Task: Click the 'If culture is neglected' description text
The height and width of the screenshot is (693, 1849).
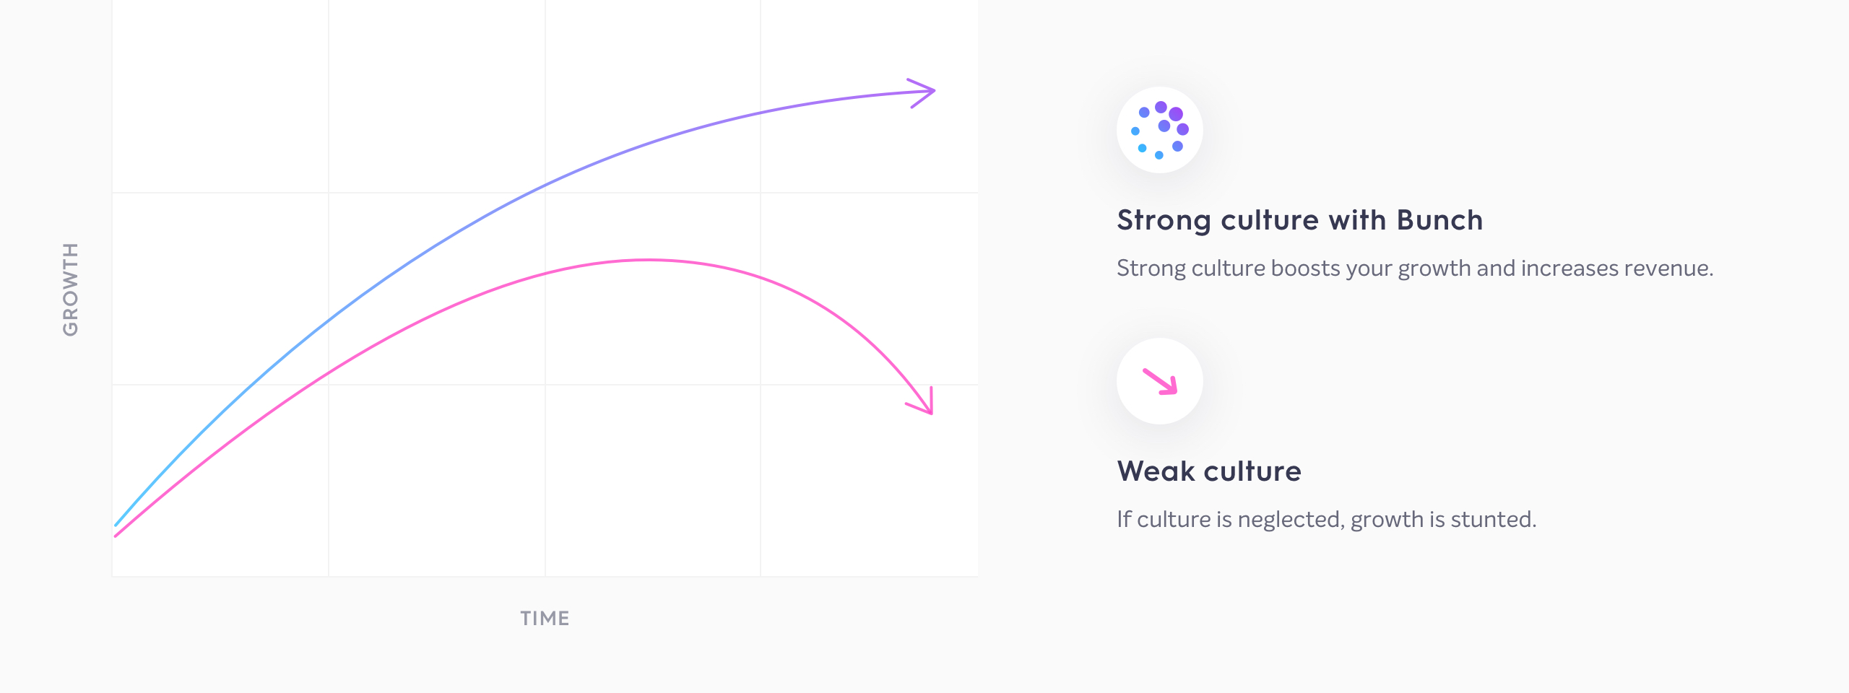Action: 1326,519
